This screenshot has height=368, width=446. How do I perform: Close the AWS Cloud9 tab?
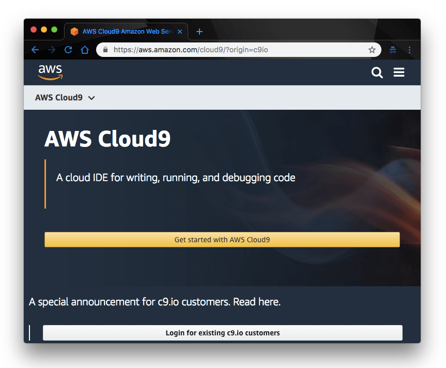click(180, 32)
